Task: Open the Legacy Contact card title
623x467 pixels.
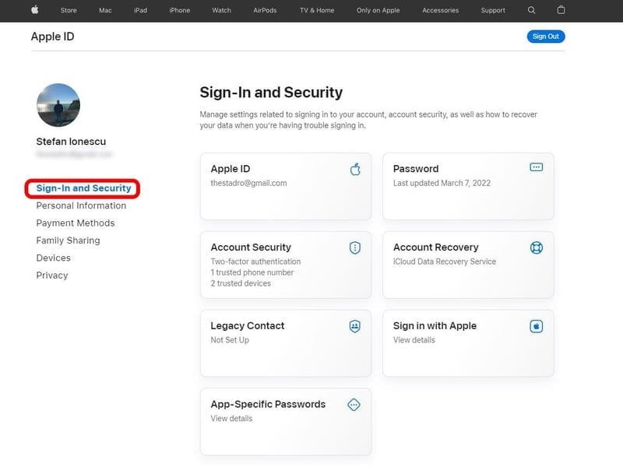Action: (x=248, y=326)
